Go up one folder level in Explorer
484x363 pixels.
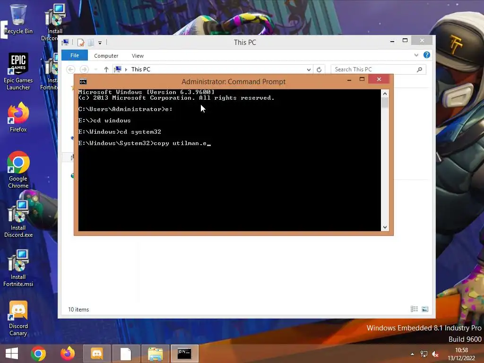click(106, 69)
